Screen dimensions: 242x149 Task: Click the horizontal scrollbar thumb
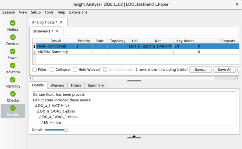coord(225,78)
